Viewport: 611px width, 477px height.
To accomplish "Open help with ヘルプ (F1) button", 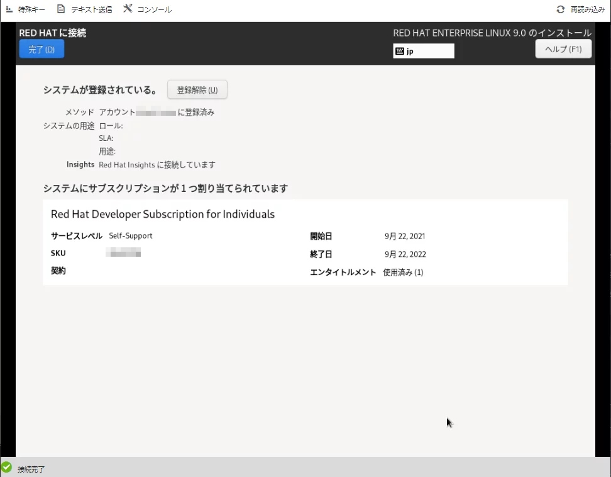I will click(x=563, y=49).
